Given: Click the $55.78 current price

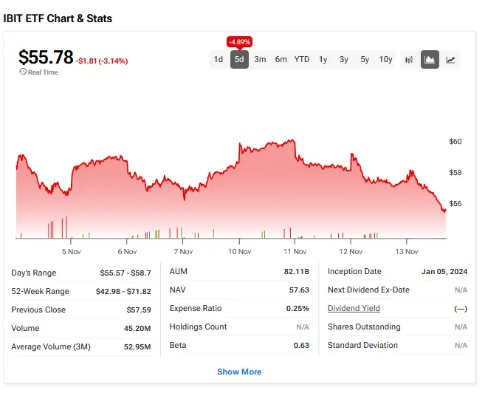Looking at the screenshot, I should (x=46, y=57).
